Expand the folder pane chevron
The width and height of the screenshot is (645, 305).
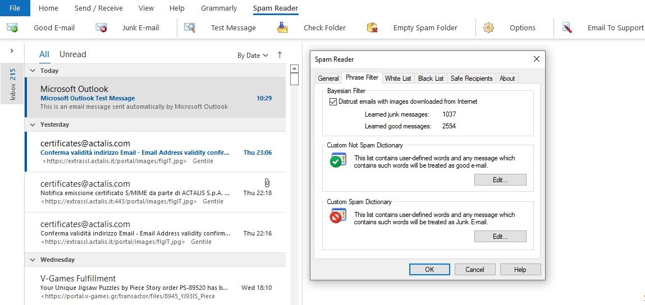click(12, 51)
